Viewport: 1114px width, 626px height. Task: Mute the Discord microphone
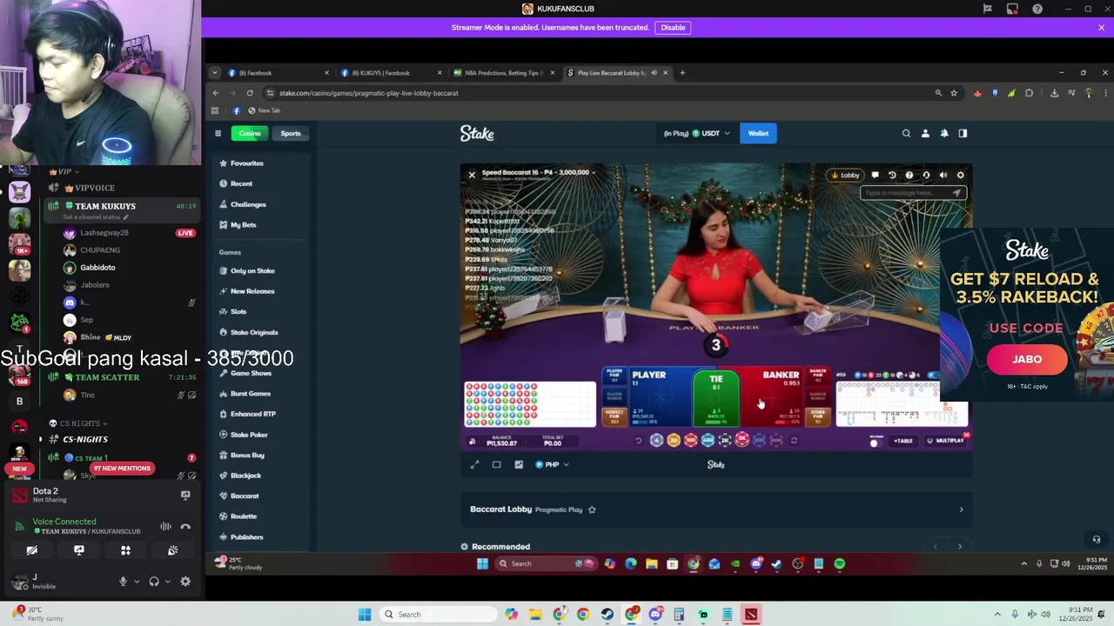123,582
